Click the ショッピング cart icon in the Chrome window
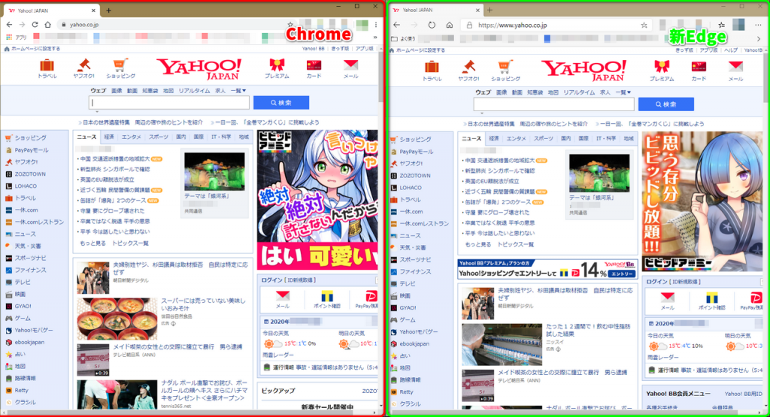Viewport: 770px width, 417px height. (120, 66)
